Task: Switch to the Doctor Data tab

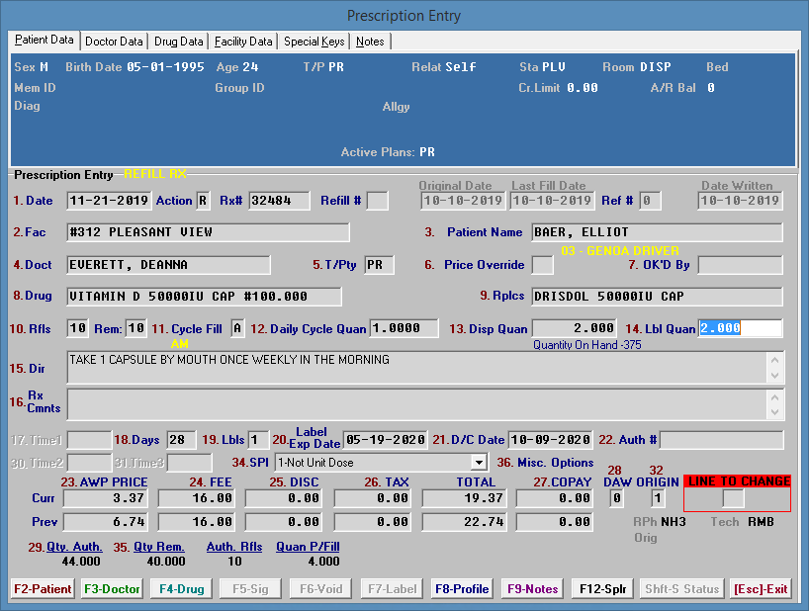Action: pyautogui.click(x=114, y=42)
